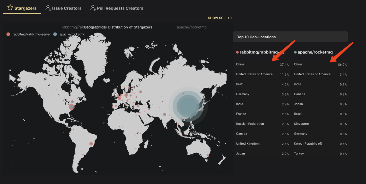Click the apache/rocketmq column heading in table
The image size is (366, 184).
pos(315,52)
